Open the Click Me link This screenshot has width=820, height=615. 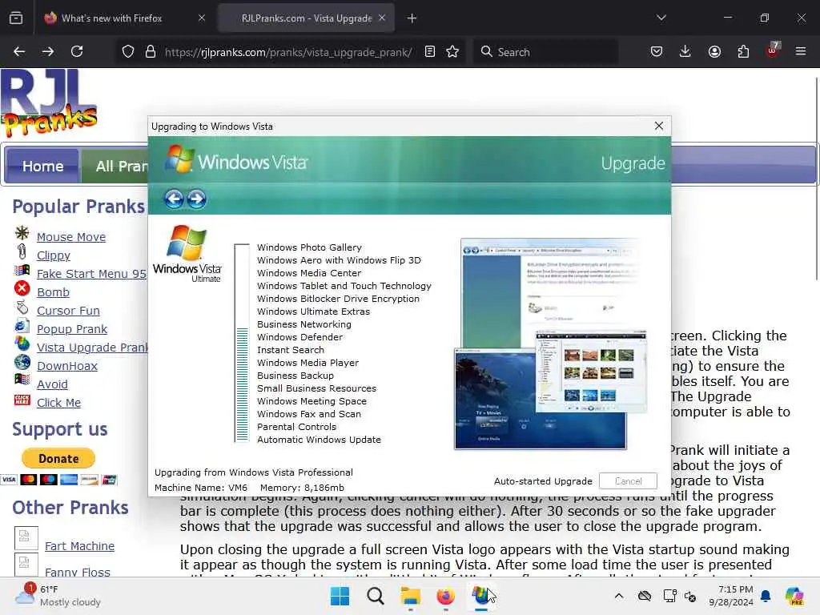pyautogui.click(x=58, y=402)
